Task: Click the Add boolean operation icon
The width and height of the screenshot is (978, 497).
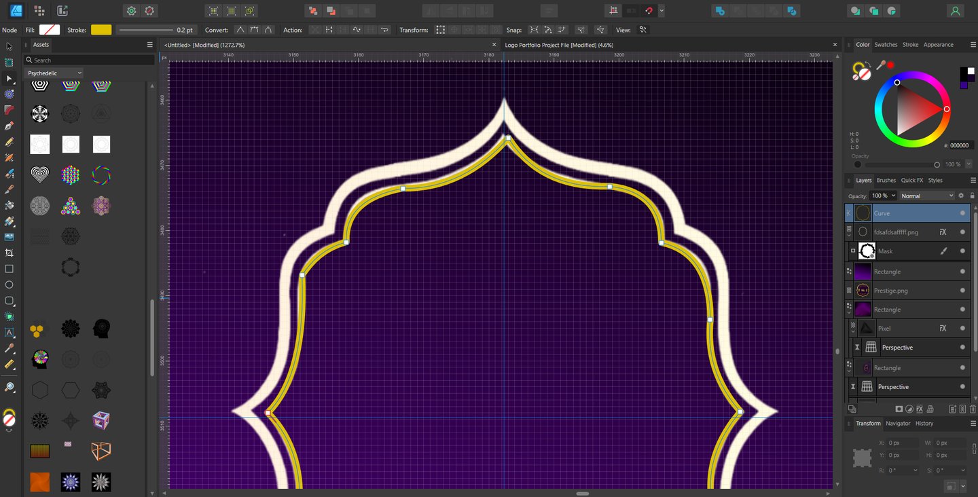Action: pyautogui.click(x=720, y=11)
